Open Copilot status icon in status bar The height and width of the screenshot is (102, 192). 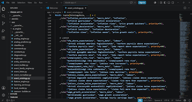click(185, 100)
